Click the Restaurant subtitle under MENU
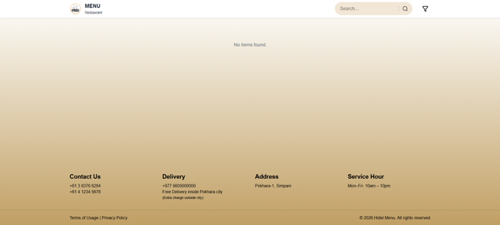This screenshot has height=225, width=500. coord(94,13)
